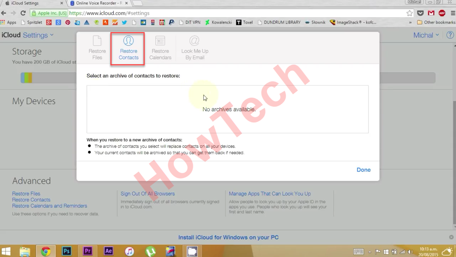456x257 pixels.
Task: Click Sign Out Of All Browsers
Action: 147,193
